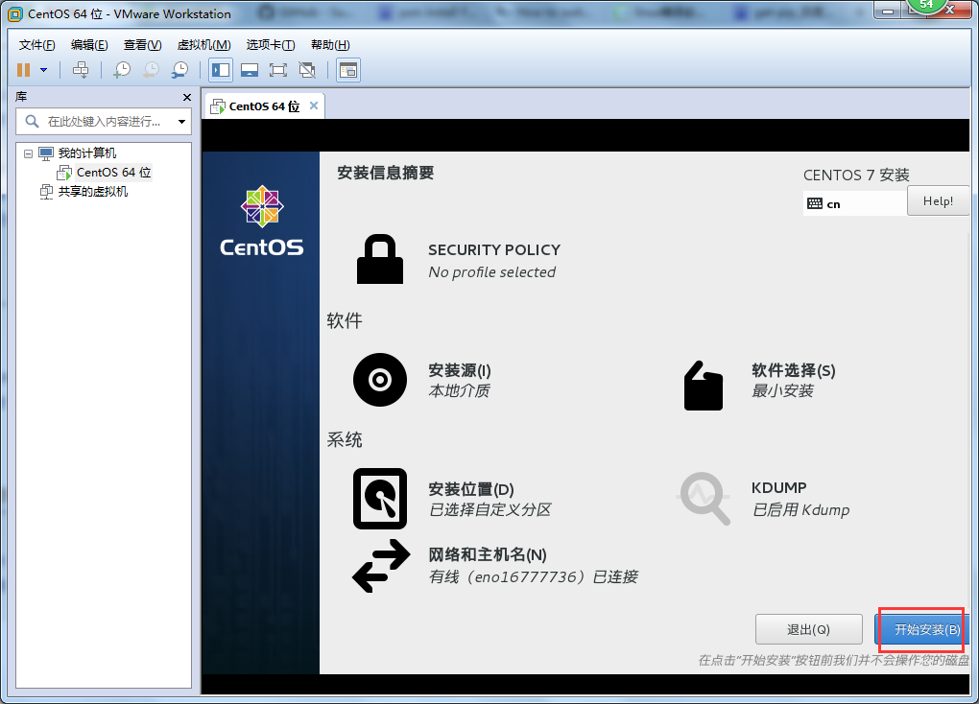
Task: Click the send Ctrl+Alt+Del toolbar icon
Action: [x=81, y=70]
